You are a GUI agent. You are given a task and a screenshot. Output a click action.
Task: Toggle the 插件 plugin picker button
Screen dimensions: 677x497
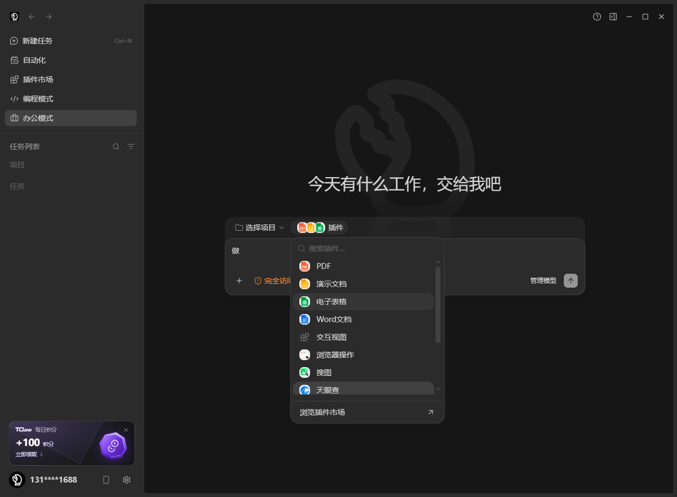[319, 228]
